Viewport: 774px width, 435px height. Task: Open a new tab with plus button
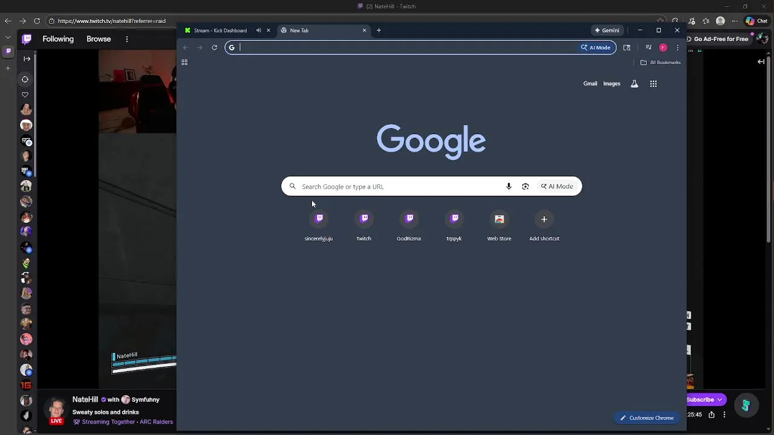(x=379, y=30)
